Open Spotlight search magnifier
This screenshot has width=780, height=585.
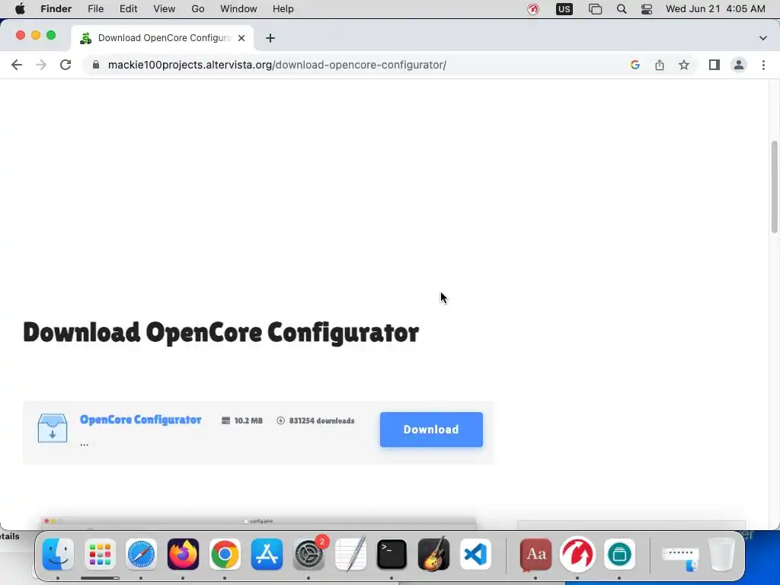click(622, 9)
